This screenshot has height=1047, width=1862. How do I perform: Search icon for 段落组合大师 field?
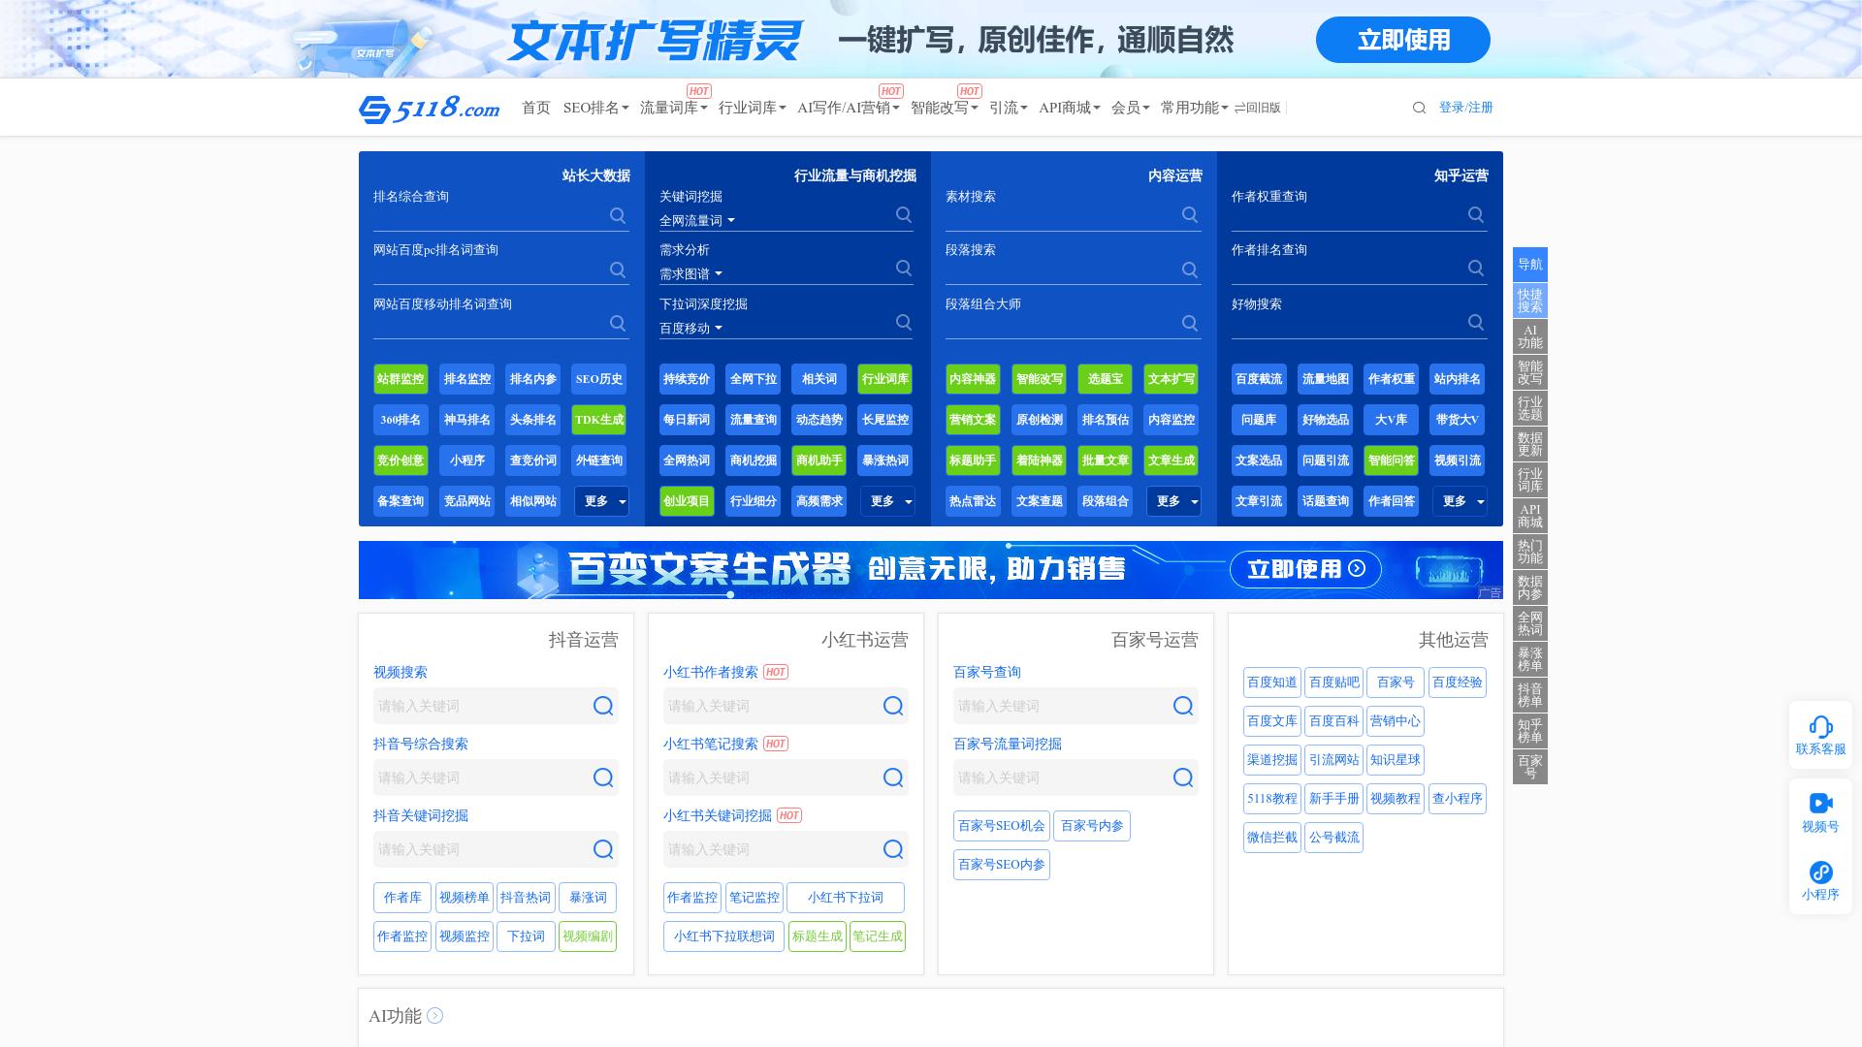pyautogui.click(x=1190, y=323)
